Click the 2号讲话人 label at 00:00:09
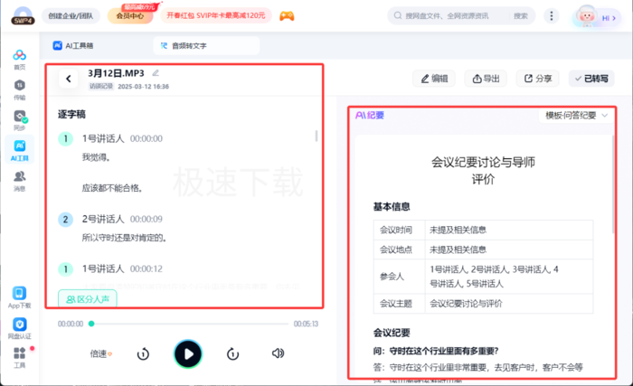633x386 pixels. click(x=103, y=220)
